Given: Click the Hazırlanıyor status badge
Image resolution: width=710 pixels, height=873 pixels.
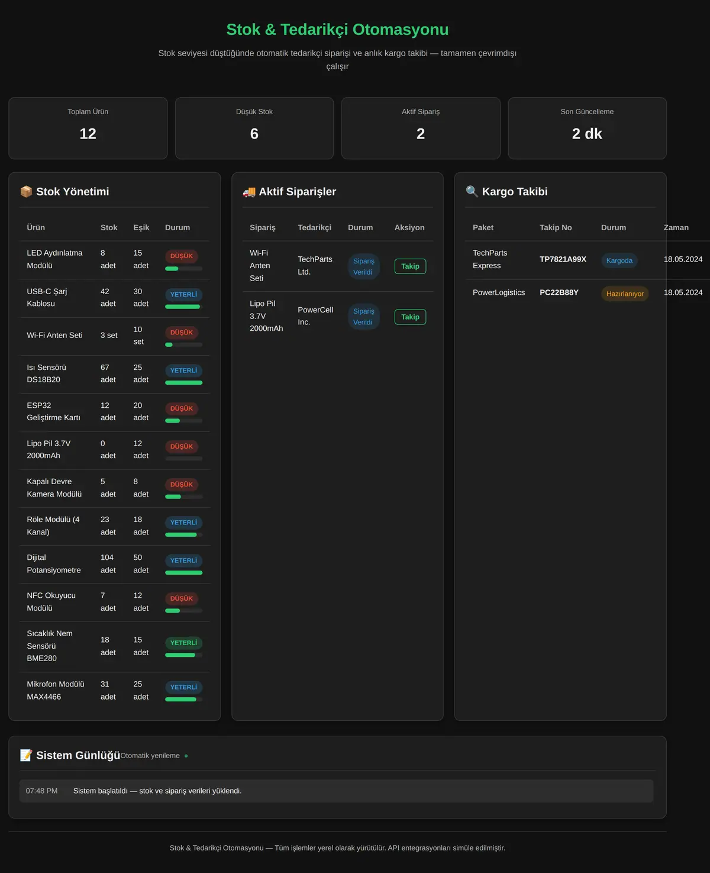Looking at the screenshot, I should tap(625, 294).
